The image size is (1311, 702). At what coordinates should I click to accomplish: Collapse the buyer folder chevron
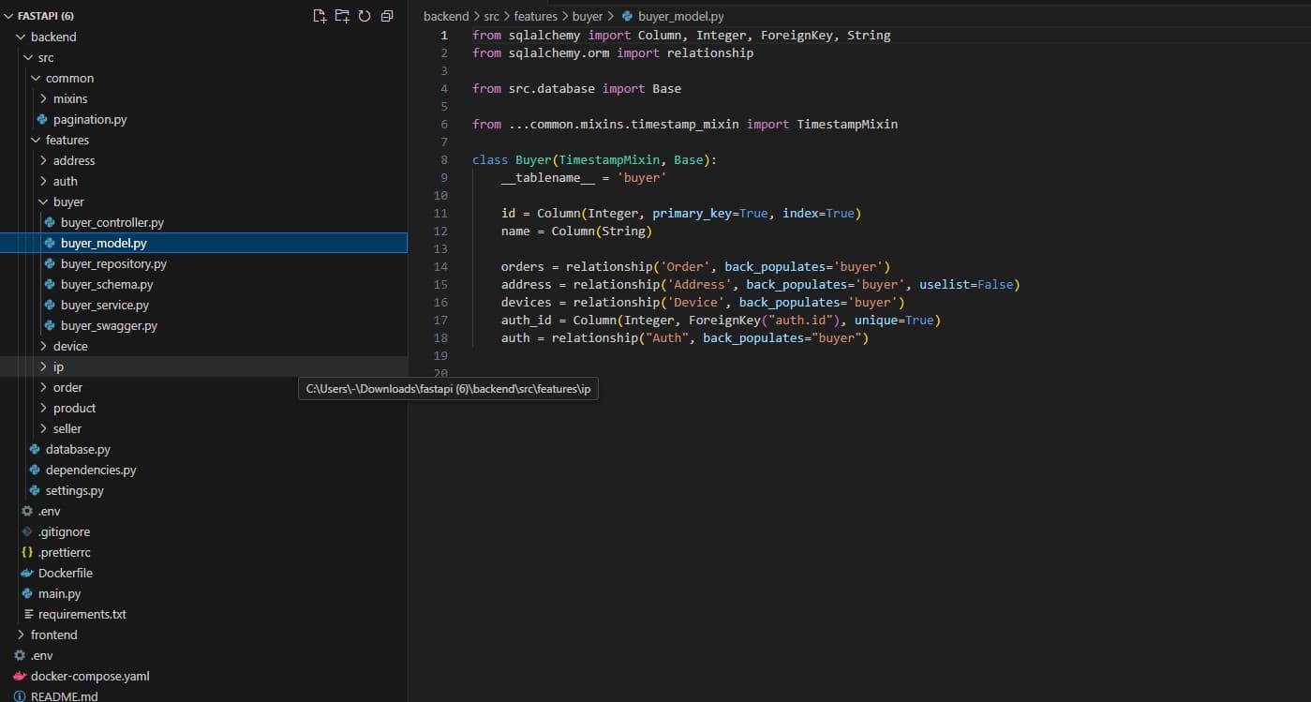(x=43, y=202)
